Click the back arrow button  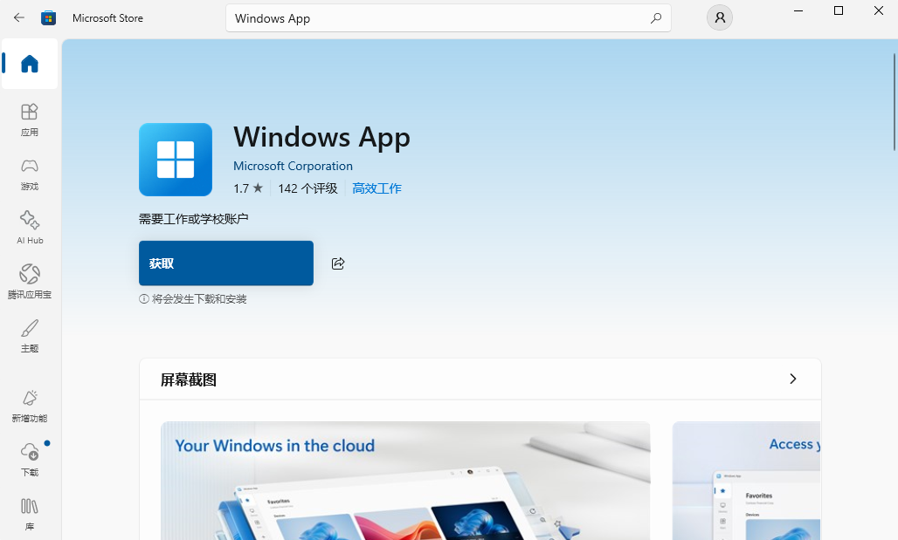tap(19, 17)
